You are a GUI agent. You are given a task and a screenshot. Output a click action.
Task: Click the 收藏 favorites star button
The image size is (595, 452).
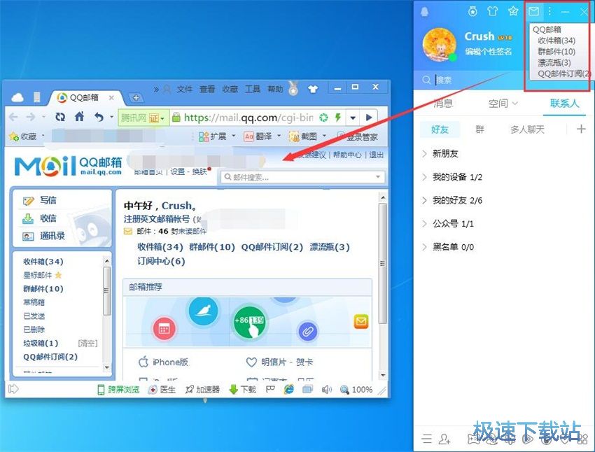pyautogui.click(x=23, y=136)
